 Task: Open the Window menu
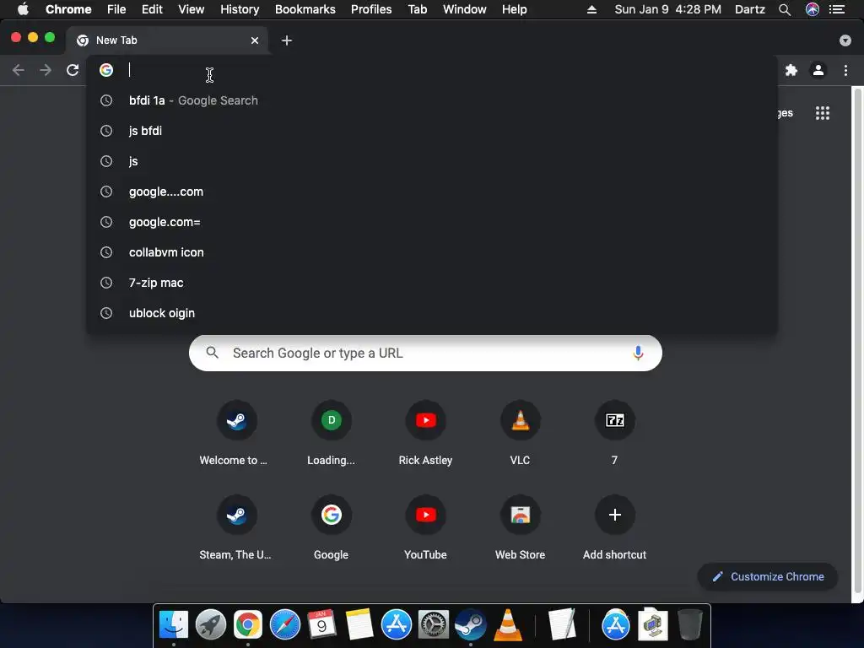pos(465,9)
